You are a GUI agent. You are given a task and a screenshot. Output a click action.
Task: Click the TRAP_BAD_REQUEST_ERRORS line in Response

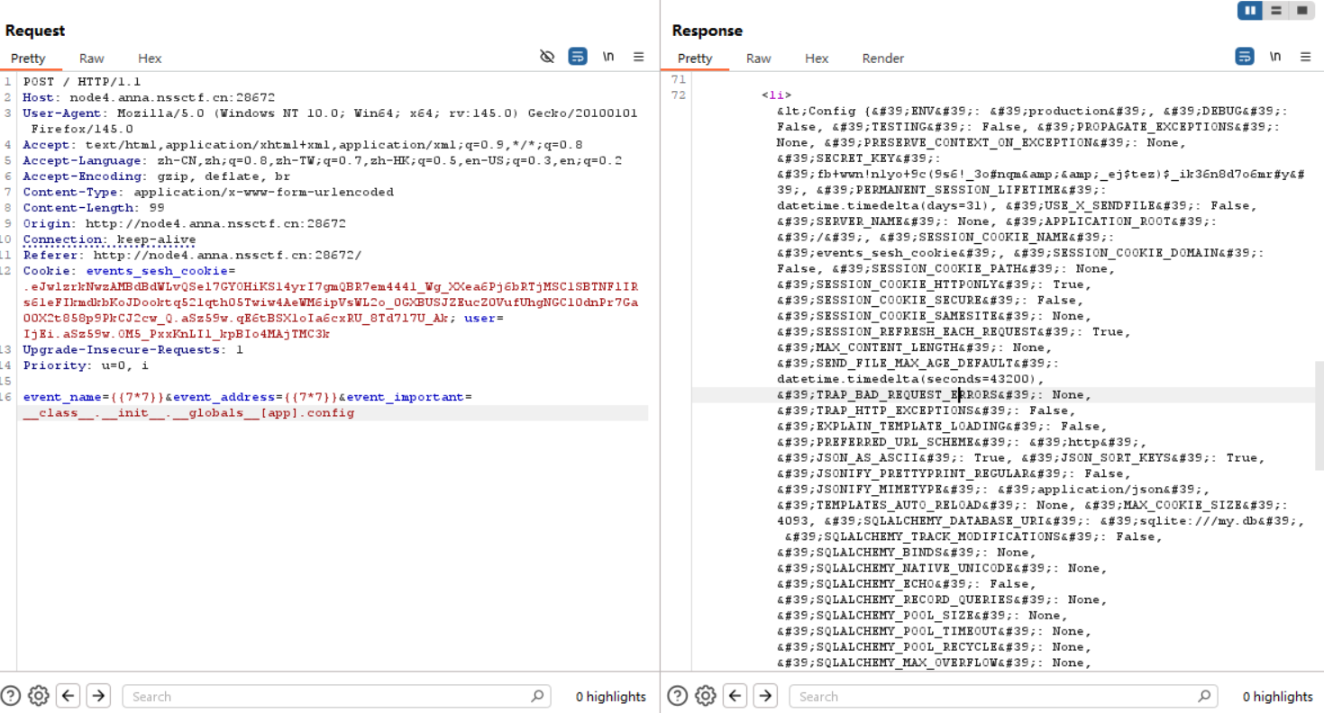click(x=934, y=394)
